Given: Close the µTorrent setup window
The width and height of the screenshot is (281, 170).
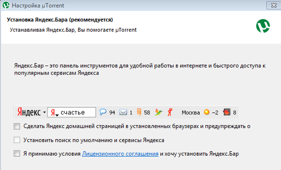Looking at the screenshot, I should click(274, 5).
